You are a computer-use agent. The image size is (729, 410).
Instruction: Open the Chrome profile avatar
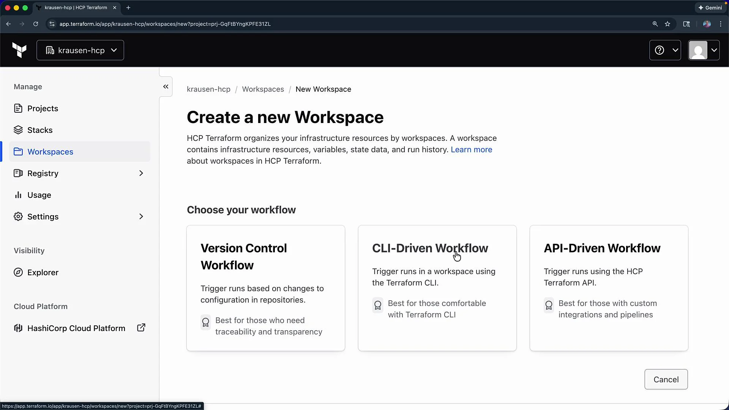click(707, 24)
